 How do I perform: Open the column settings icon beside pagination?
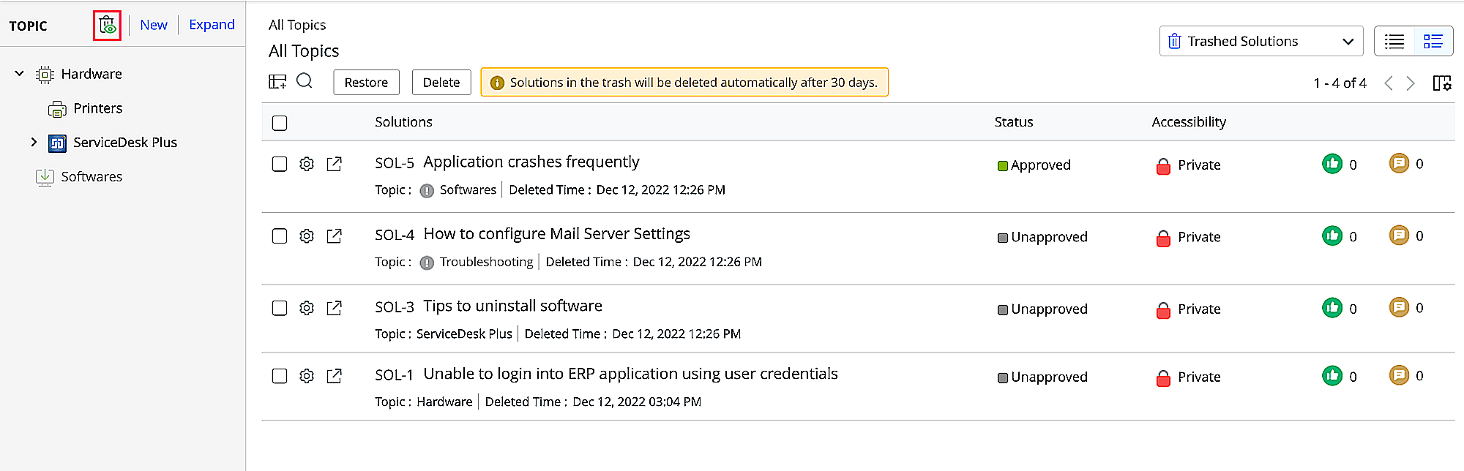[x=1441, y=83]
